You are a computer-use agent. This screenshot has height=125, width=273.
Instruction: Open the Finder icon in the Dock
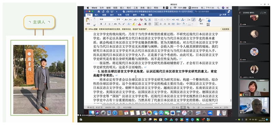[x=91, y=113]
